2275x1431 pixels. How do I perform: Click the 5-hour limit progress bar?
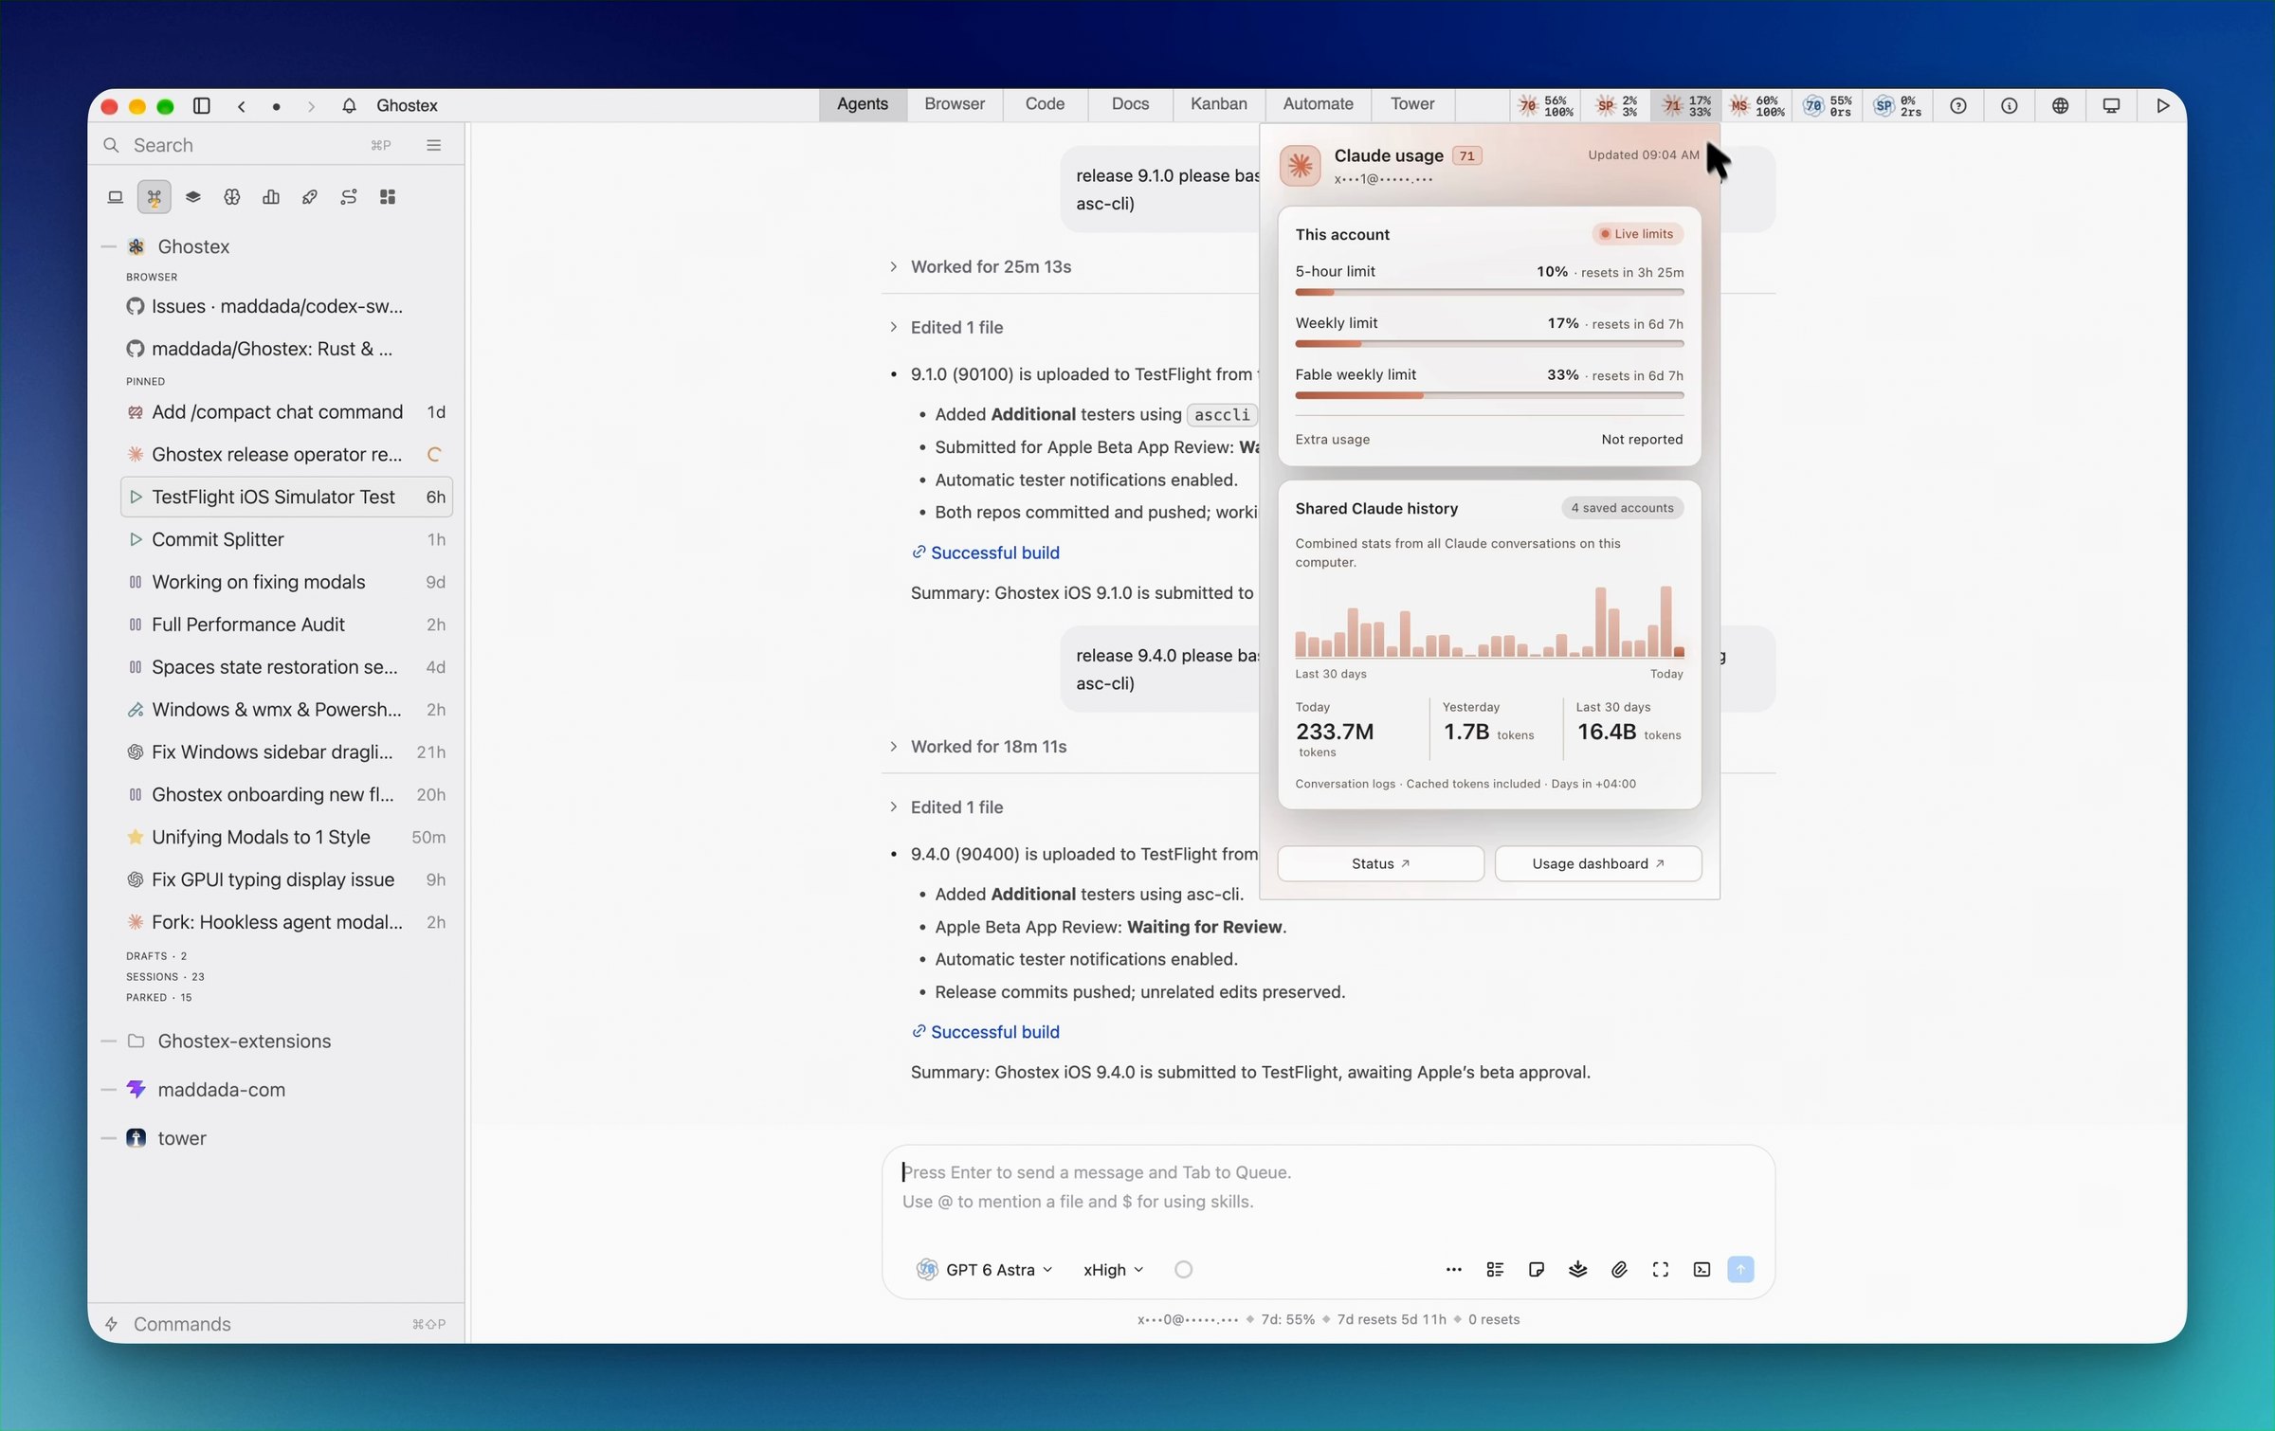click(x=1489, y=293)
